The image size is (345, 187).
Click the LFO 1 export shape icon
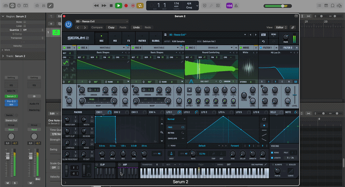264,119
